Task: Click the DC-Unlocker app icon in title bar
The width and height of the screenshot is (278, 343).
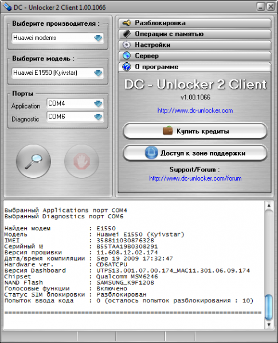Action: (6, 7)
